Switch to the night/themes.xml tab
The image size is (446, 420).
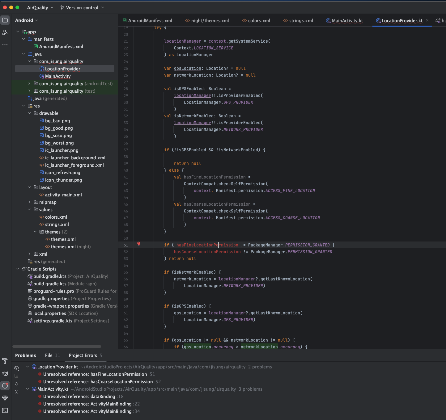tap(207, 21)
